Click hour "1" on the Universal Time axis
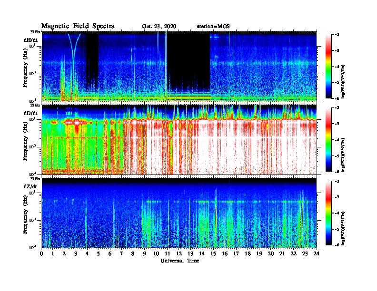Image resolution: width=377 pixels, height=291 pixels. tap(53, 254)
